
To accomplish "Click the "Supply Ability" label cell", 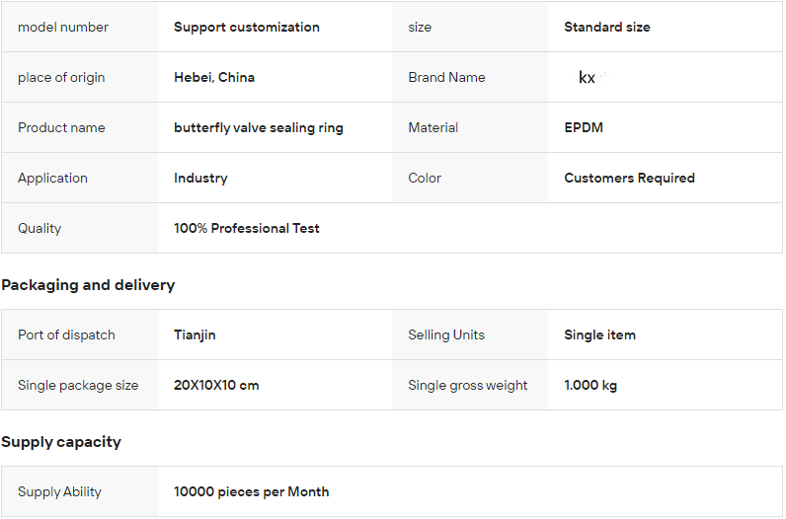I will (x=59, y=492).
